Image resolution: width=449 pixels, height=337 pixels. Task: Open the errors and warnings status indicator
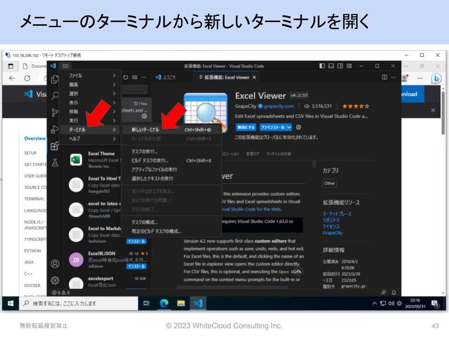coord(61,293)
